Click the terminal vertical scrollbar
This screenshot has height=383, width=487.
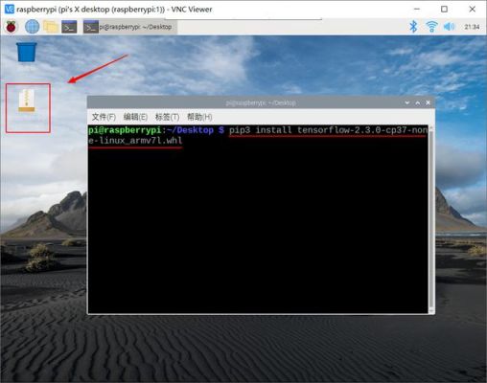(x=431, y=219)
